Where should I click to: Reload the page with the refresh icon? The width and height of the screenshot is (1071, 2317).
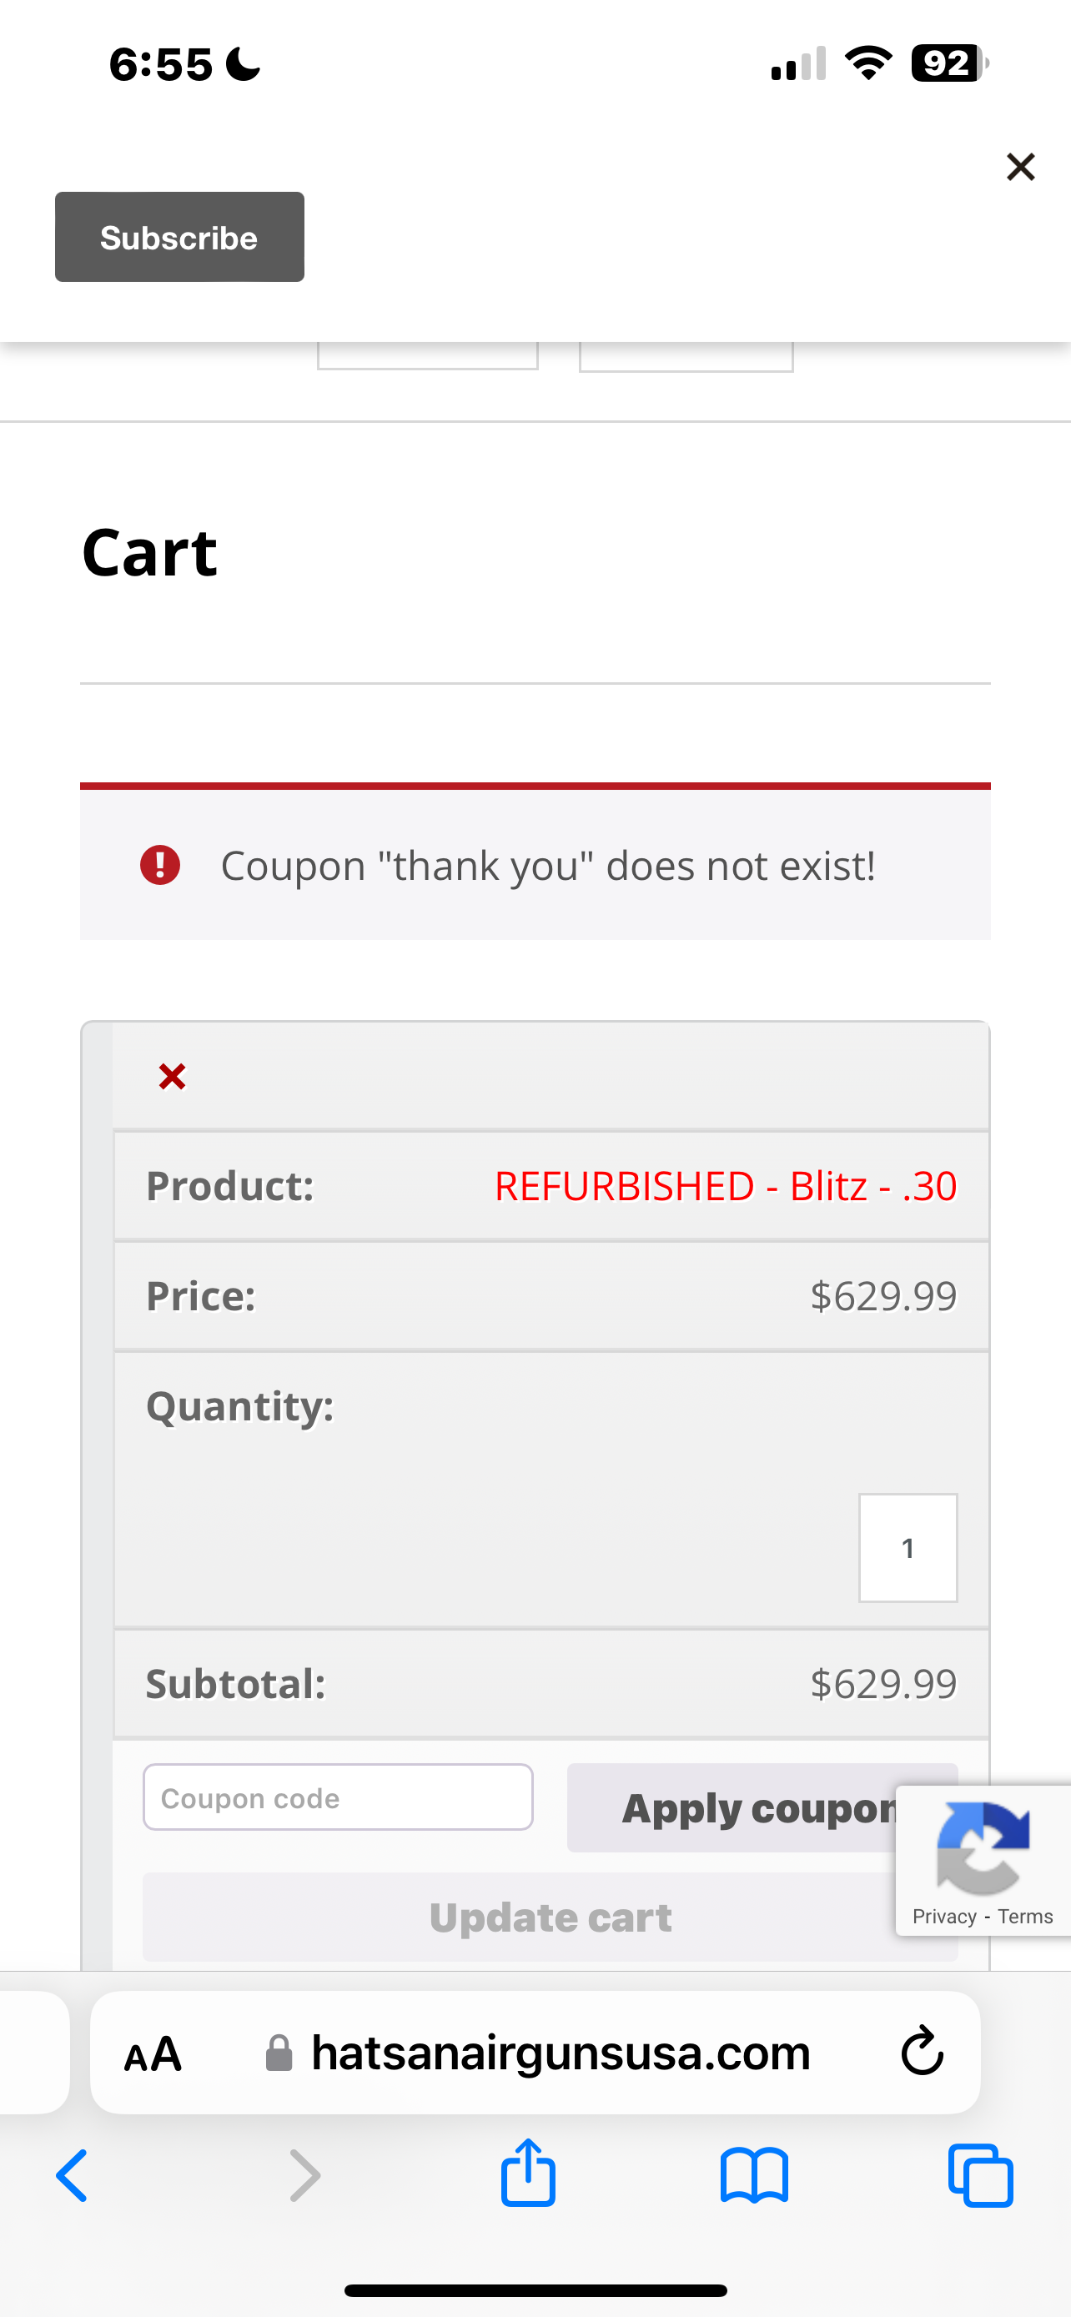(922, 2052)
